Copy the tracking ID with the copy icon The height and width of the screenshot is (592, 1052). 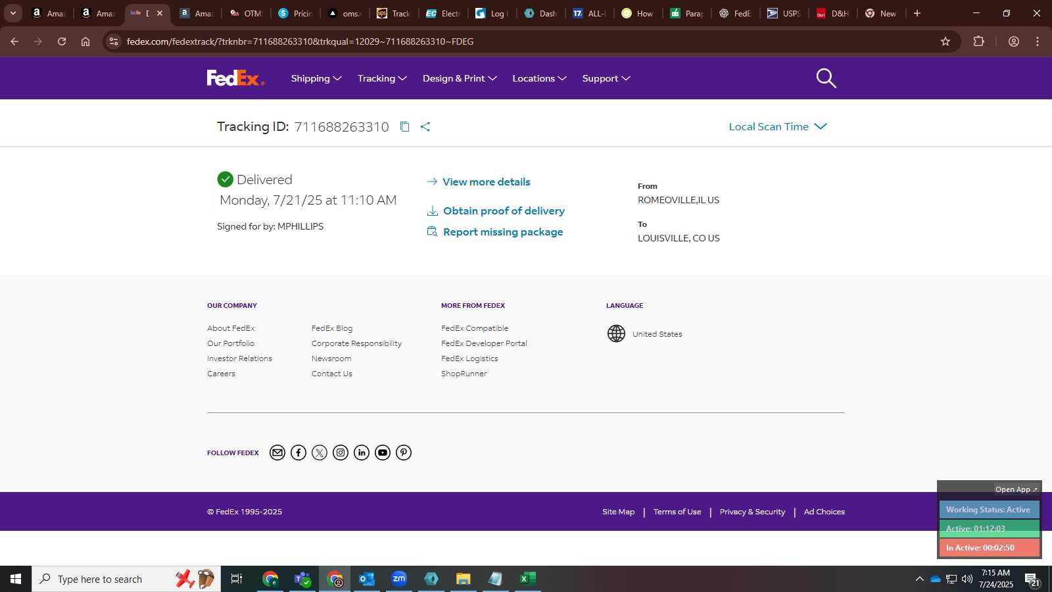tap(405, 127)
